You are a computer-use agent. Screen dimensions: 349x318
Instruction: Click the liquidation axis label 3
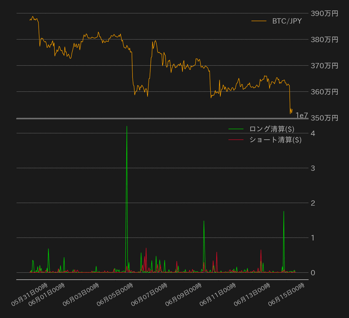click(313, 168)
